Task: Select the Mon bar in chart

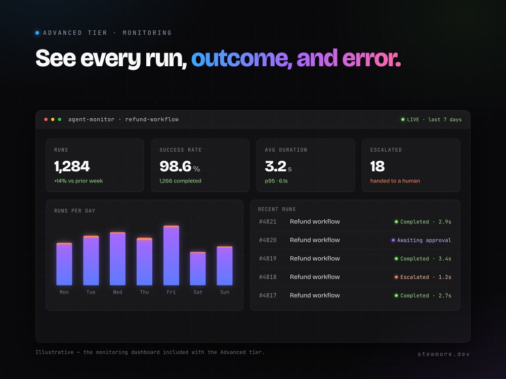Action: point(64,264)
